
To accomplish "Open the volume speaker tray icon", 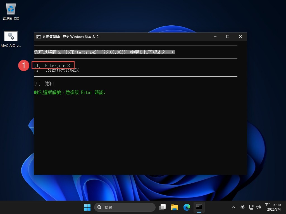I will click(x=258, y=207).
